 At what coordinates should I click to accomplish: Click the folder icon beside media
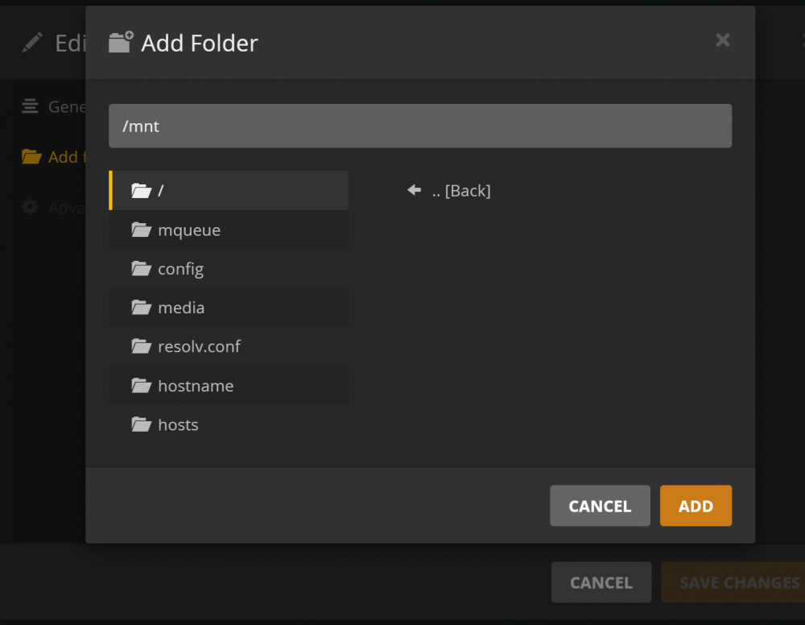141,307
